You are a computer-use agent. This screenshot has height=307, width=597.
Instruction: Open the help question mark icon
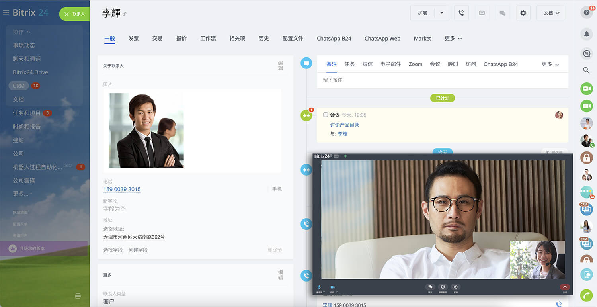pos(587,12)
